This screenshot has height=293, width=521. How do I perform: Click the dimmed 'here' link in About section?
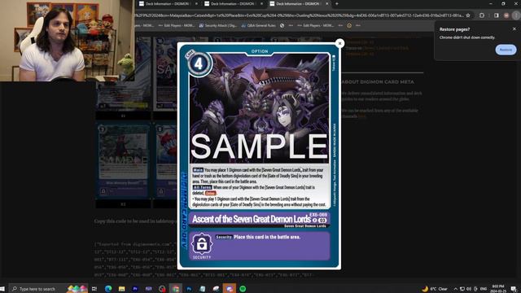pos(361,116)
